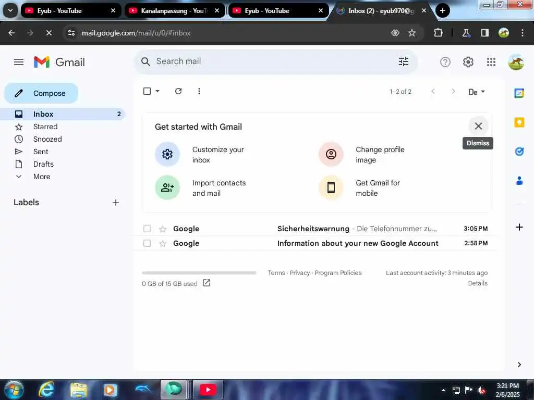Open a new browser tab

coord(442,10)
